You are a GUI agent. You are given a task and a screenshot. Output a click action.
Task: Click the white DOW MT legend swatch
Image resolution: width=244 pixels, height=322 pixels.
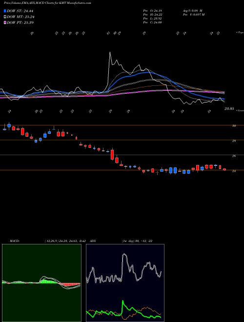click(x=5, y=17)
